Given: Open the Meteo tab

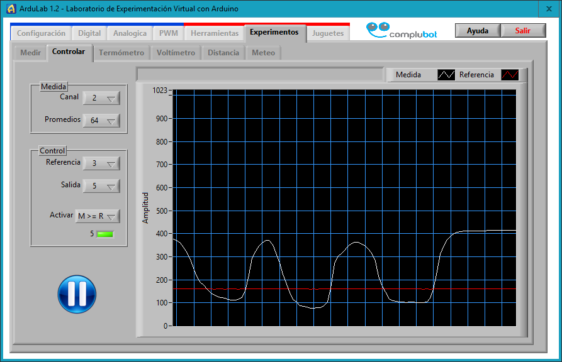Looking at the screenshot, I should click(263, 53).
